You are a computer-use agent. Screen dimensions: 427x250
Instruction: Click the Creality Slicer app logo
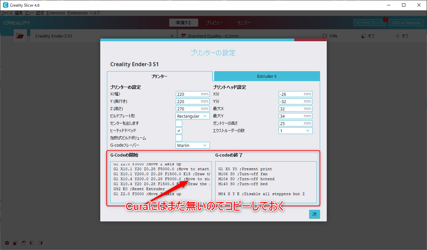6,5
